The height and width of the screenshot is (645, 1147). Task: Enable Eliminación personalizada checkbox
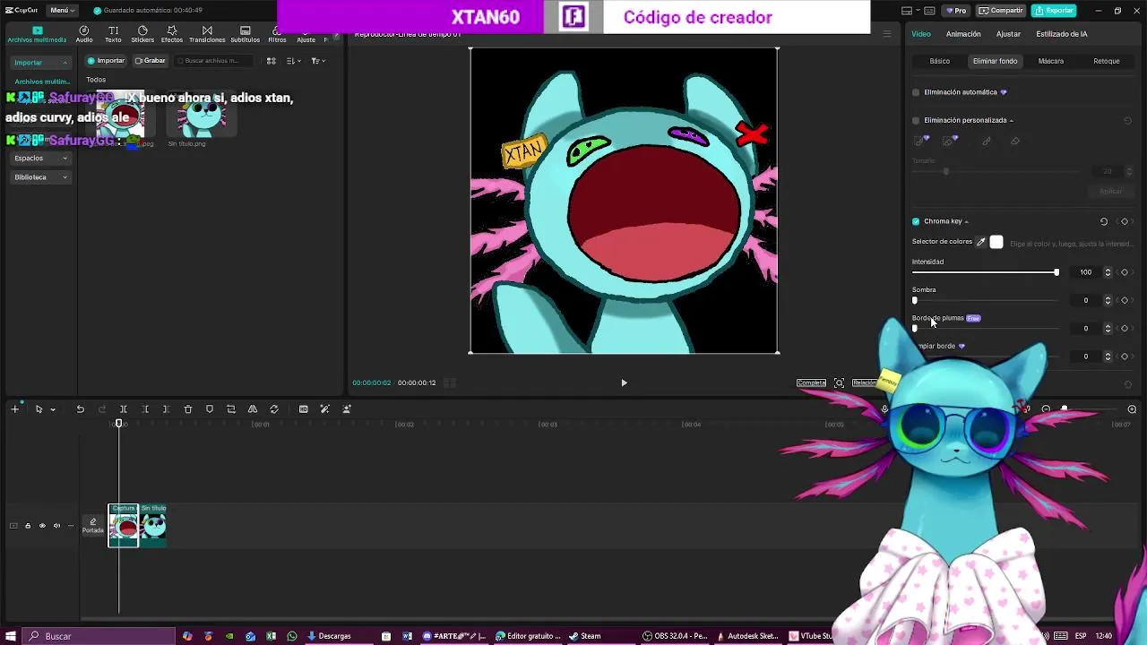click(x=916, y=120)
